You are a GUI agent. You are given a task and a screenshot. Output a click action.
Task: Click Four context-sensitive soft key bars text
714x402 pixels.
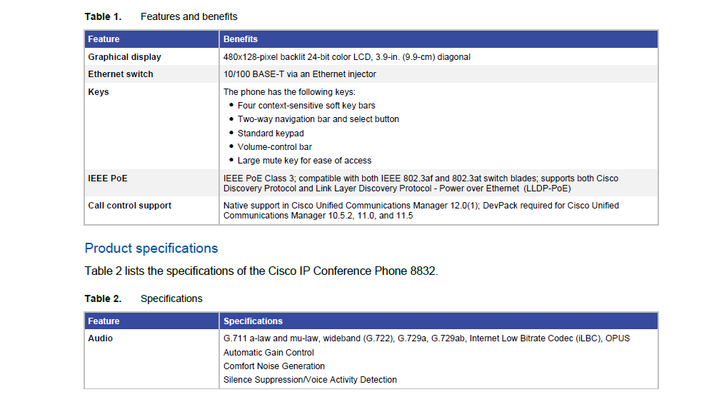(306, 106)
